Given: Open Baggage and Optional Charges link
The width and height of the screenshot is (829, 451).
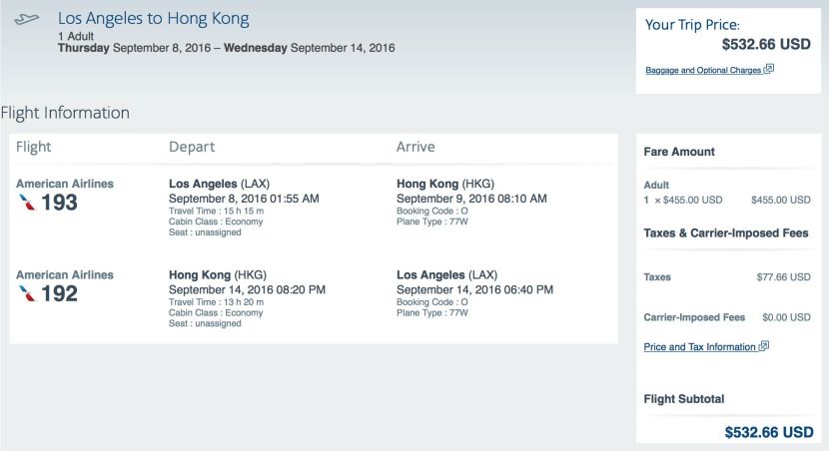Looking at the screenshot, I should pyautogui.click(x=703, y=70).
